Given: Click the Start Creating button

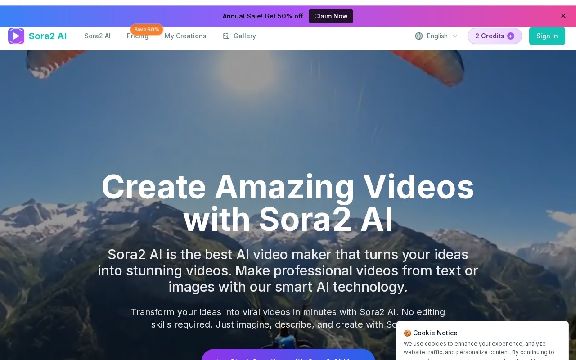Looking at the screenshot, I should [x=288, y=355].
